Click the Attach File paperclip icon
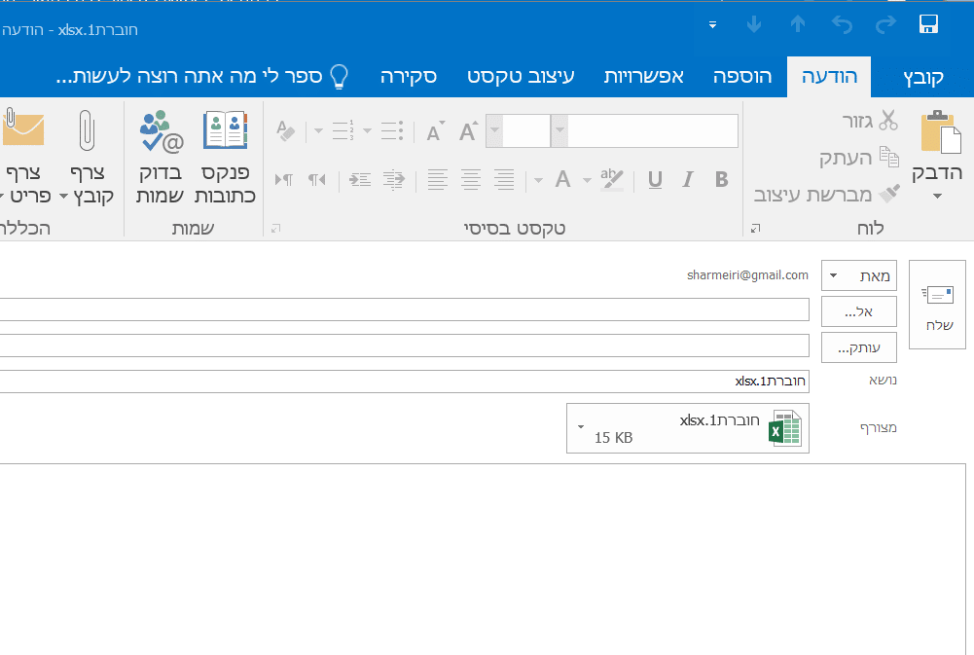 [x=87, y=130]
